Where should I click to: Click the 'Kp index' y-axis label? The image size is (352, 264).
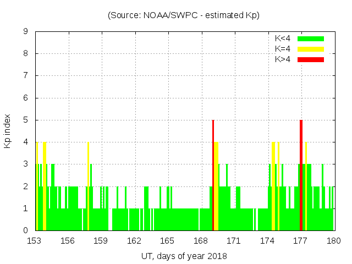point(8,131)
